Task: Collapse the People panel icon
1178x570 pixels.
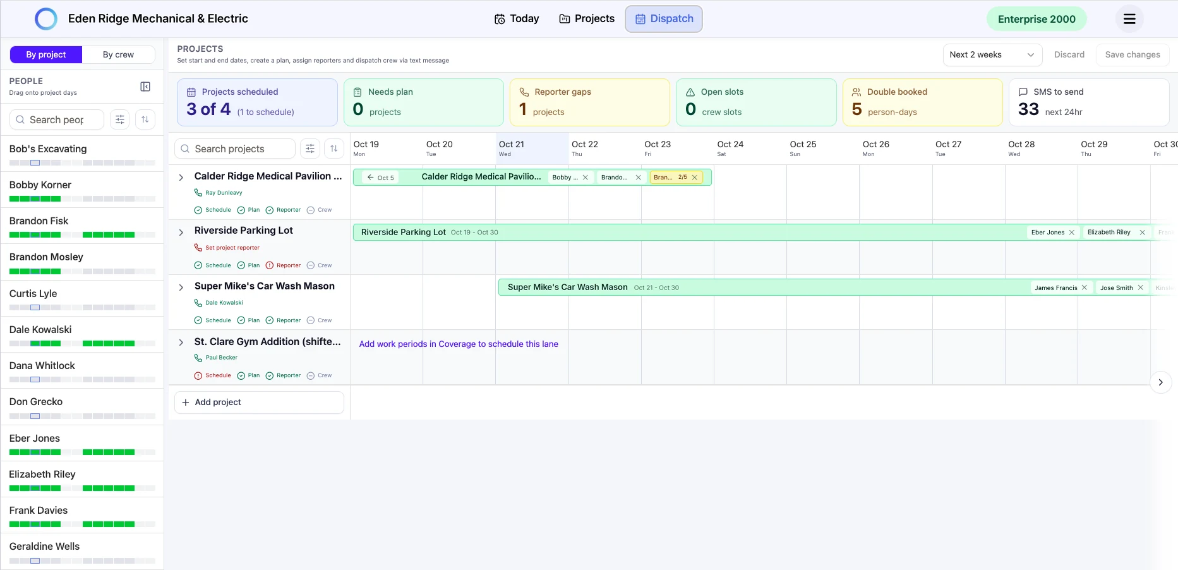Action: tap(145, 87)
